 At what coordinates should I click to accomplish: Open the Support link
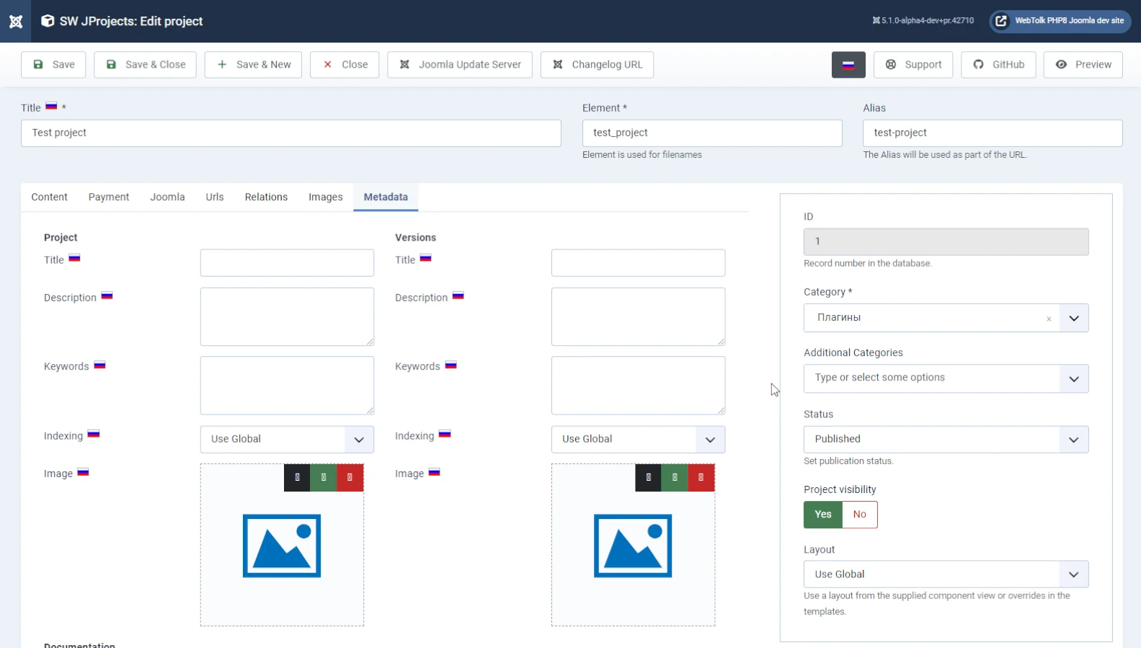pyautogui.click(x=913, y=64)
